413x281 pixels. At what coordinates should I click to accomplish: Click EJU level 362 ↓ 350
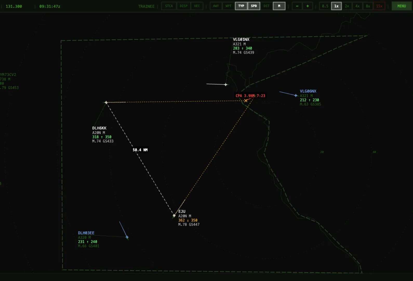pos(188,220)
